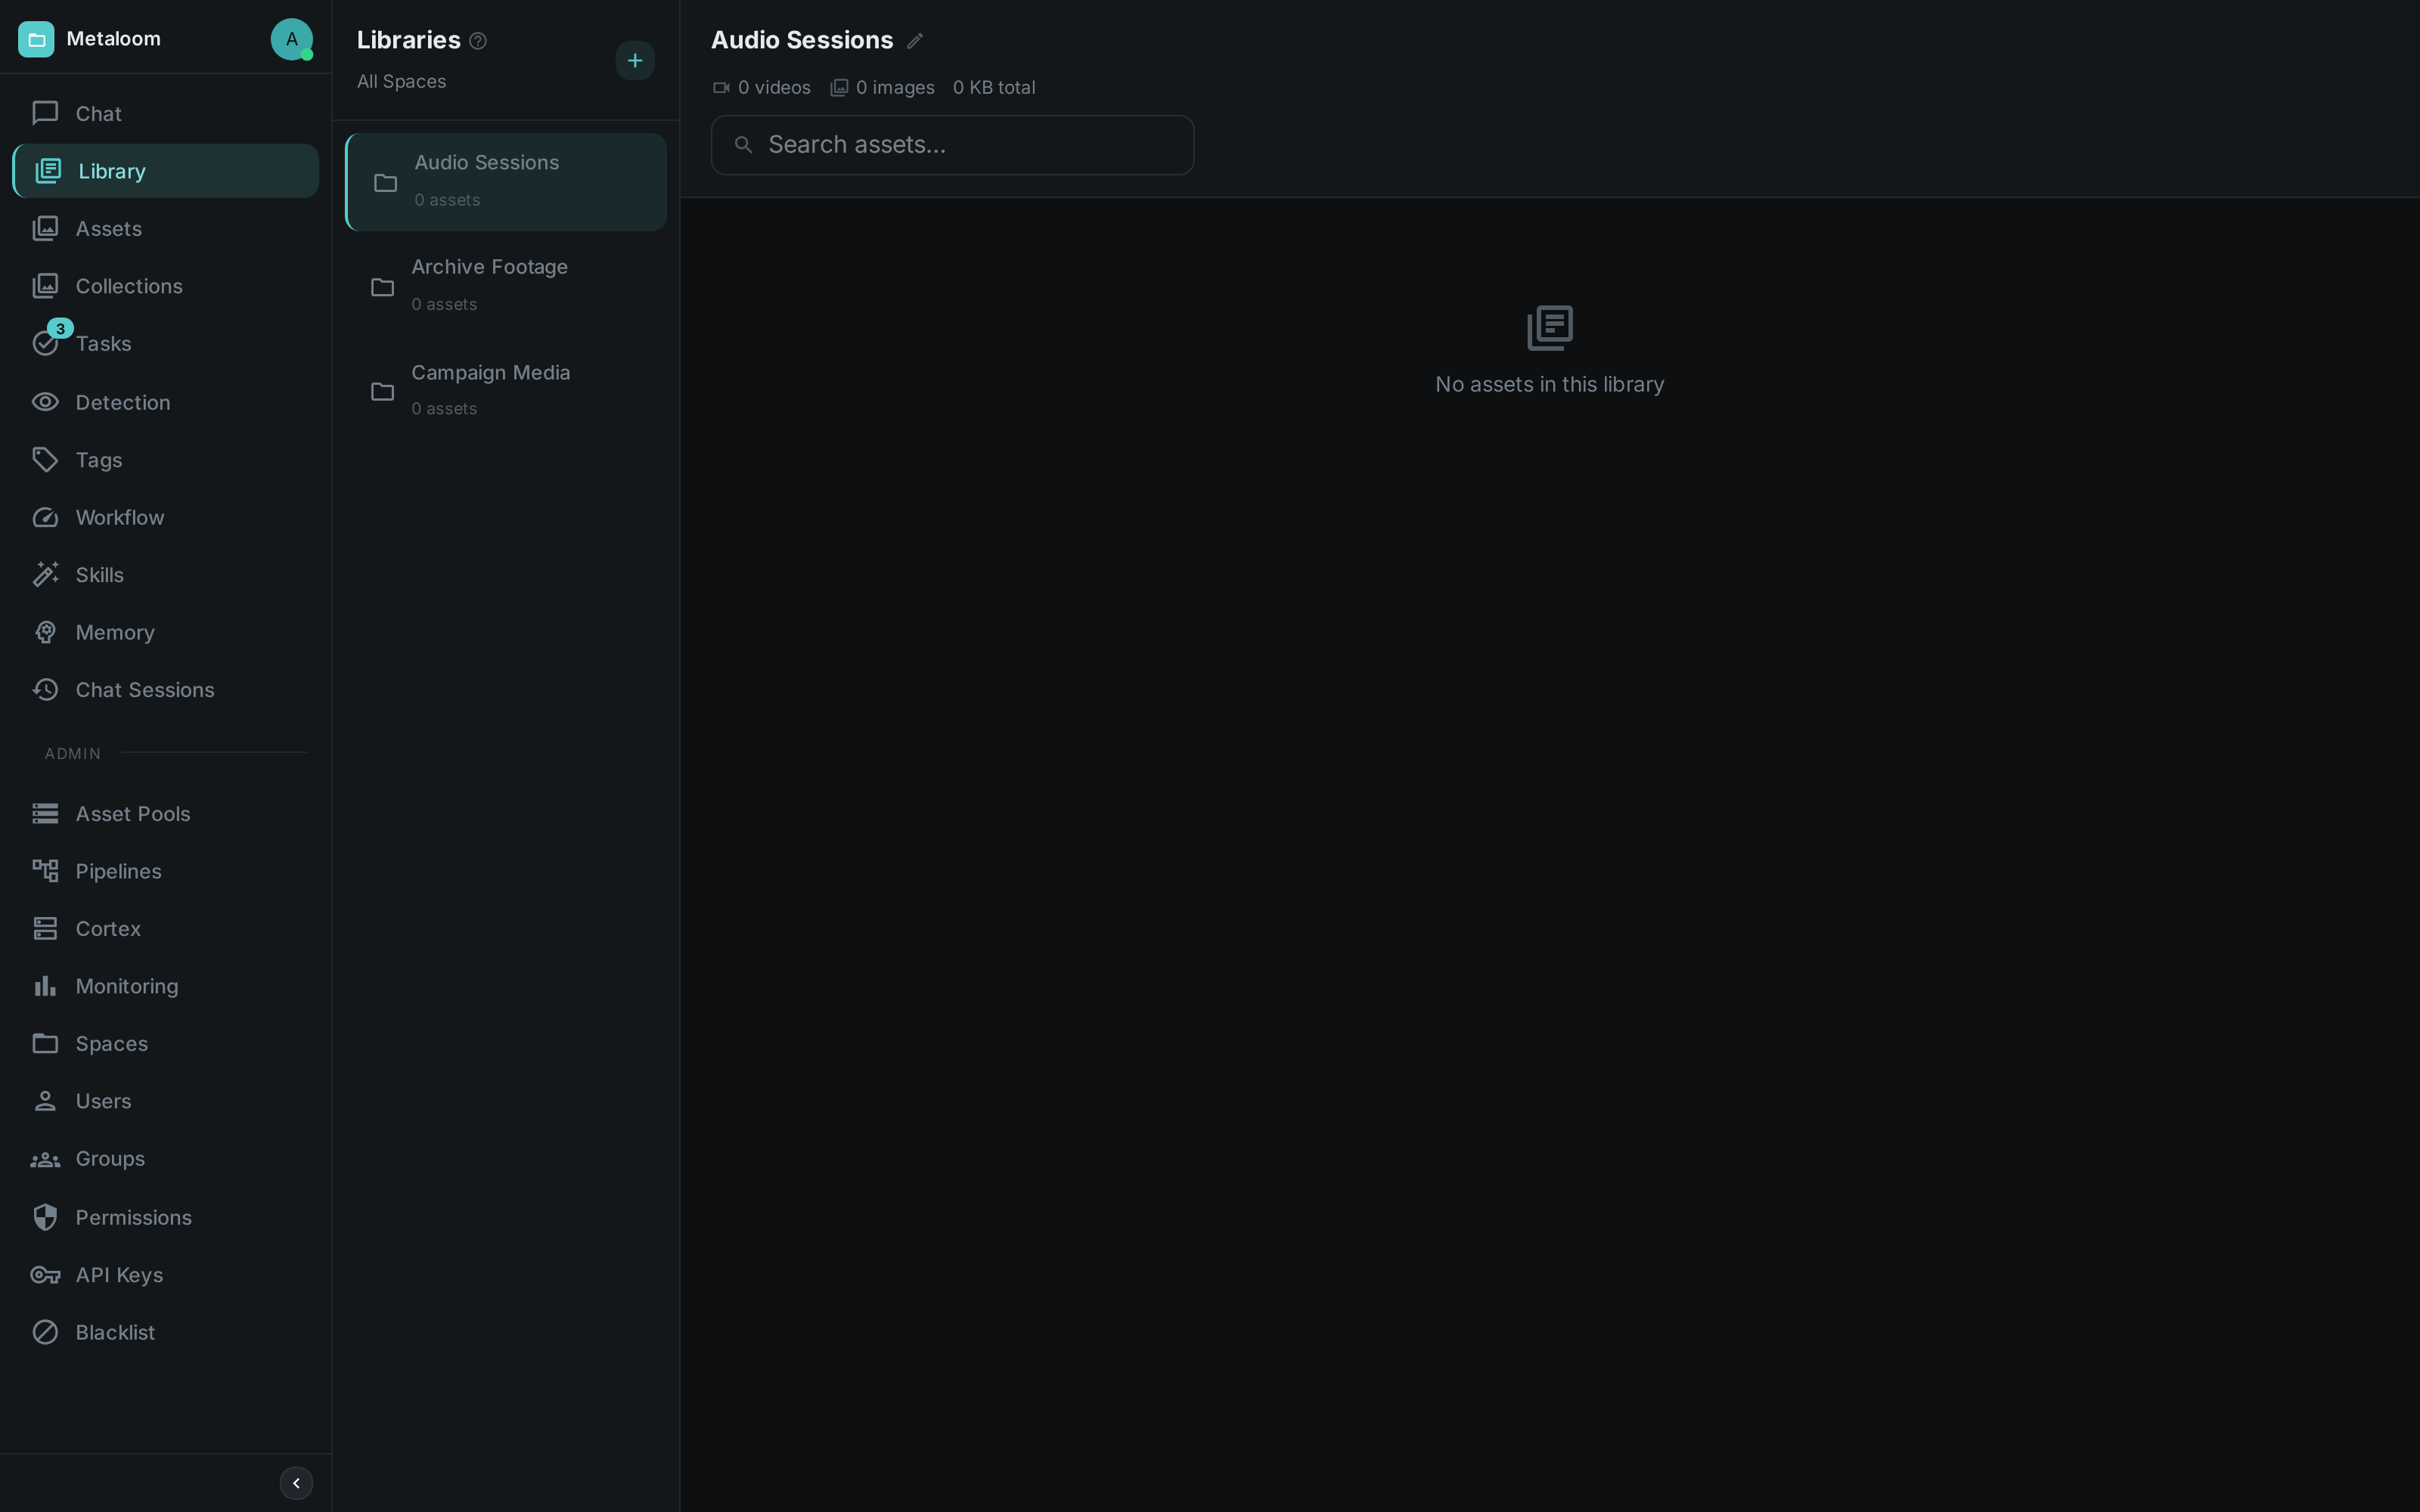The height and width of the screenshot is (1512, 2420).
Task: Click the Blacklist blocked-circle icon
Action: pyautogui.click(x=45, y=1332)
